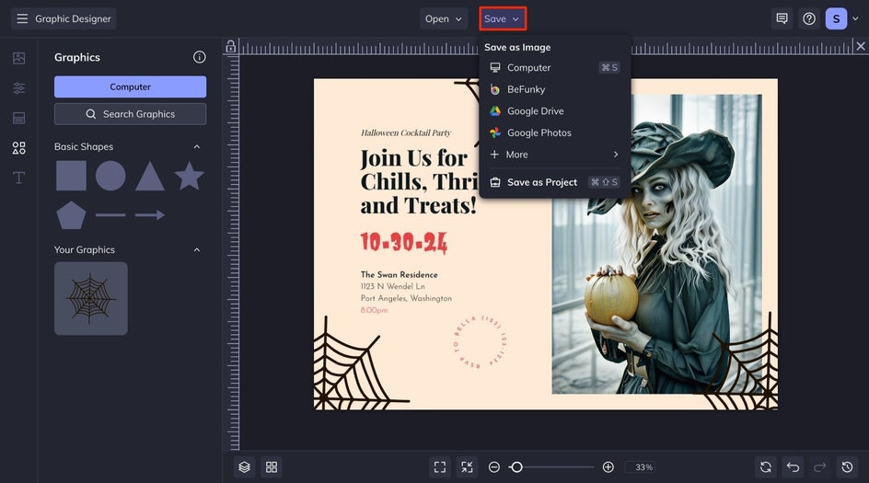This screenshot has width=869, height=483.
Task: Choose Save as Project
Action: (554, 182)
